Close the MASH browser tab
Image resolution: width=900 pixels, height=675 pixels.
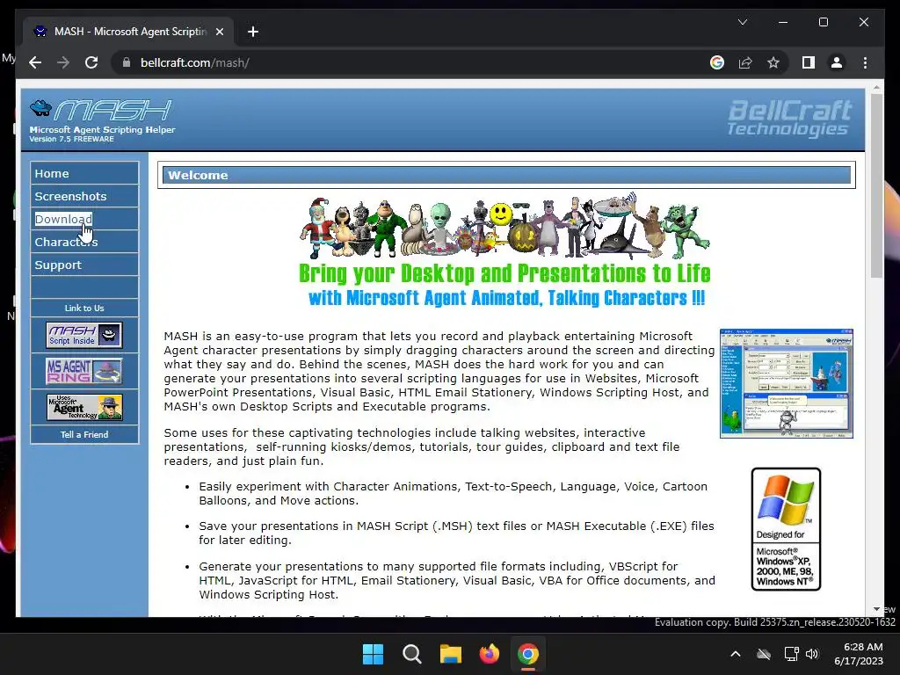point(219,32)
